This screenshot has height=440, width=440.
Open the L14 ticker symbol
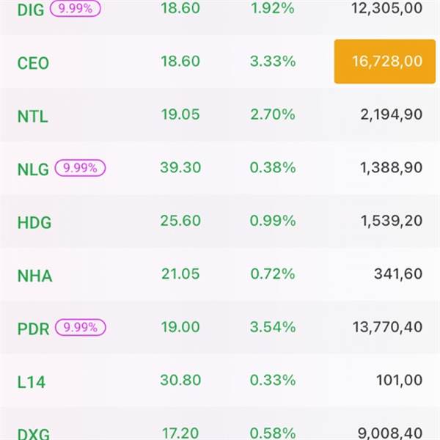[x=31, y=382]
